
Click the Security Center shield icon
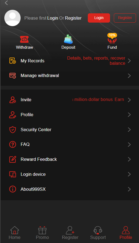[x=12, y=130]
